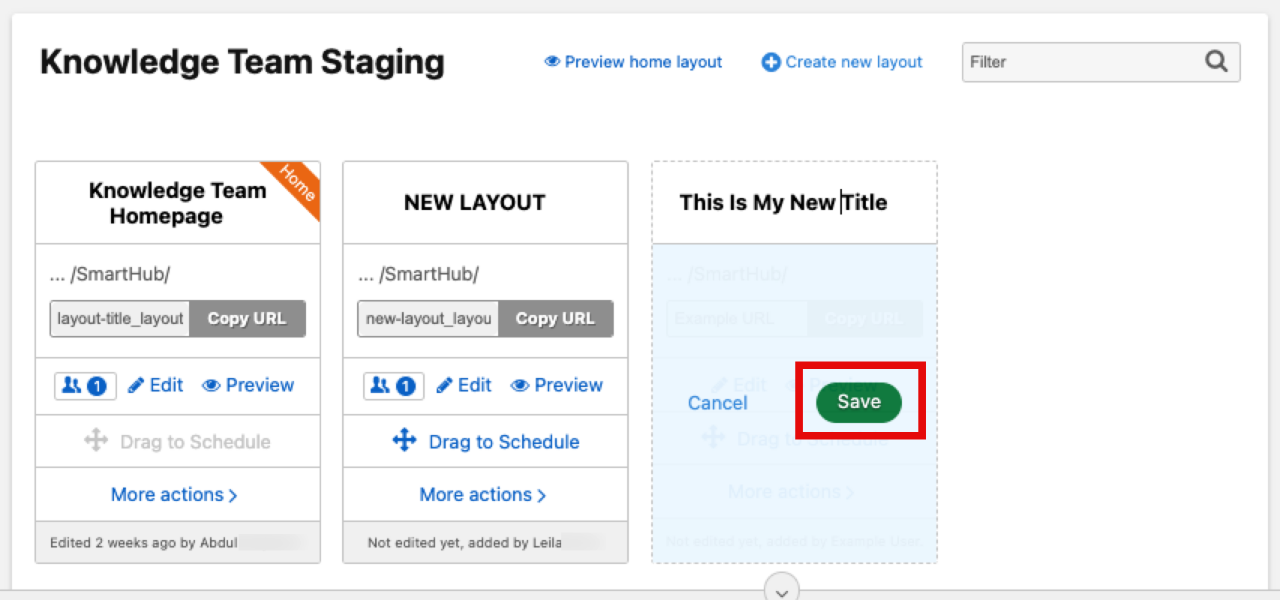Click the search magnifier icon in Filter
Viewport: 1280px width, 600px height.
(x=1215, y=61)
